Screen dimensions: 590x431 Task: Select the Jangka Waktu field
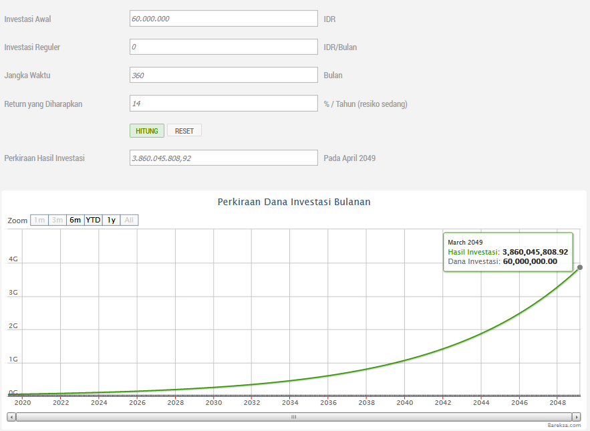(x=223, y=75)
